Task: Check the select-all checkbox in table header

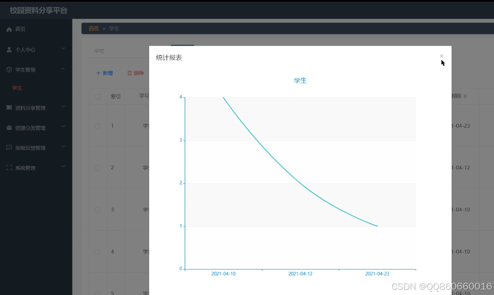Action: pos(97,96)
